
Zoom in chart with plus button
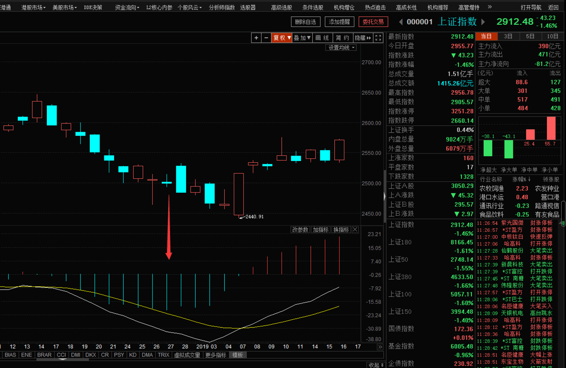[256, 38]
